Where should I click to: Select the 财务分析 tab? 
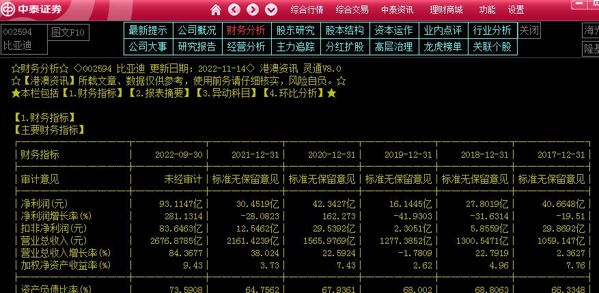[x=247, y=30]
